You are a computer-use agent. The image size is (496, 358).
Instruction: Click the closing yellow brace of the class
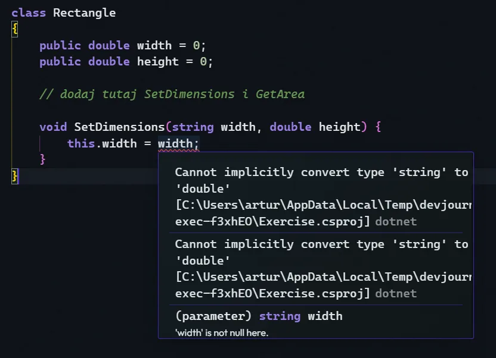click(x=14, y=175)
